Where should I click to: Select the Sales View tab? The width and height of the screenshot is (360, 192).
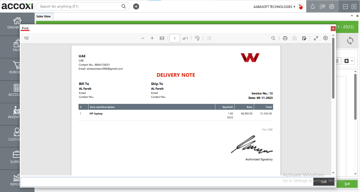44,16
